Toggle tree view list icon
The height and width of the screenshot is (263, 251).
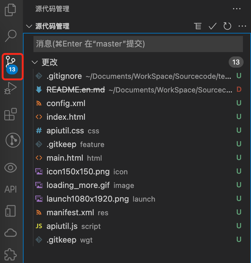[197, 26]
